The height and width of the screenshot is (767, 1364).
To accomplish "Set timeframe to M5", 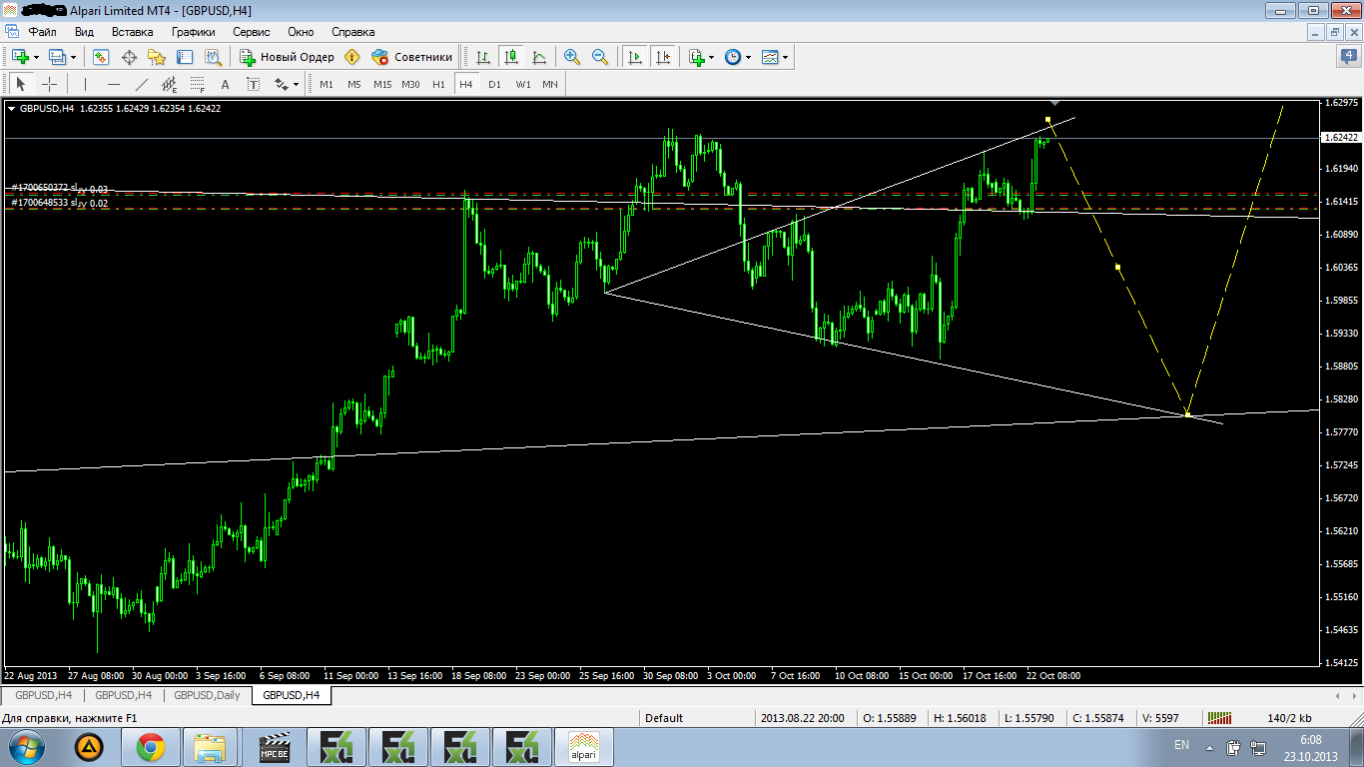I will point(354,84).
